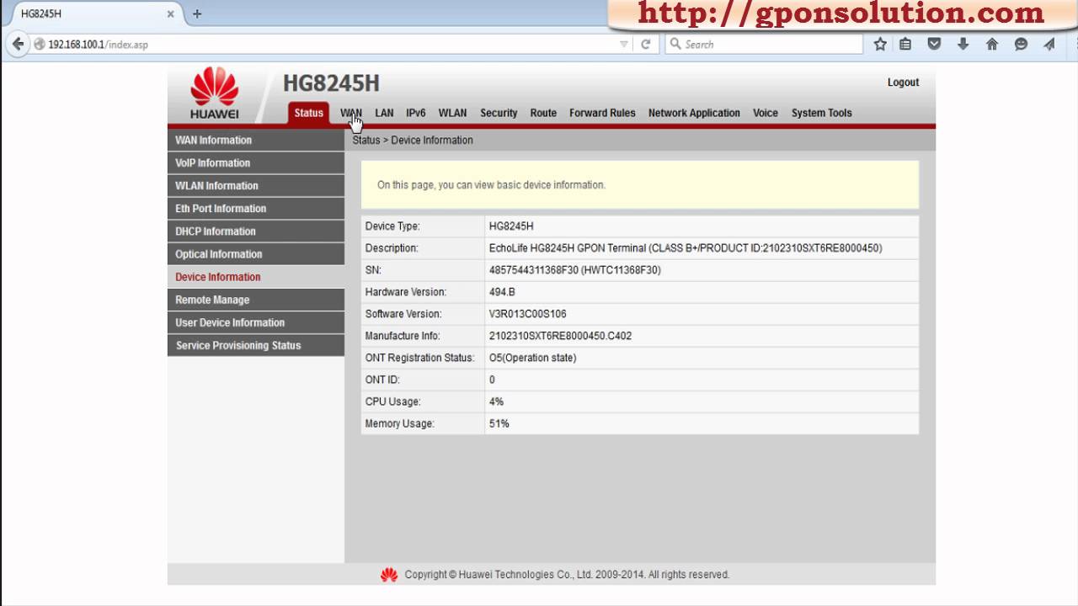Click the Description EchoLife HG8245H text
This screenshot has width=1078, height=606.
click(686, 248)
